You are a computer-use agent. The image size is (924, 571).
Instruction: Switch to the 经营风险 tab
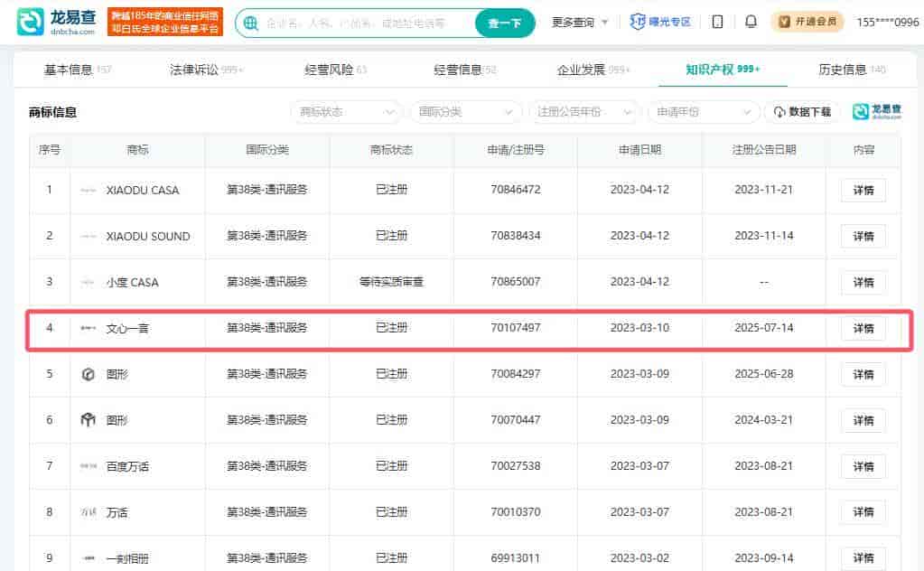tap(335, 70)
